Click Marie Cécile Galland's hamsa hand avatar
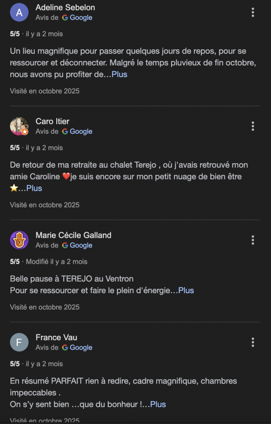This screenshot has height=424, width=271. pos(19,240)
